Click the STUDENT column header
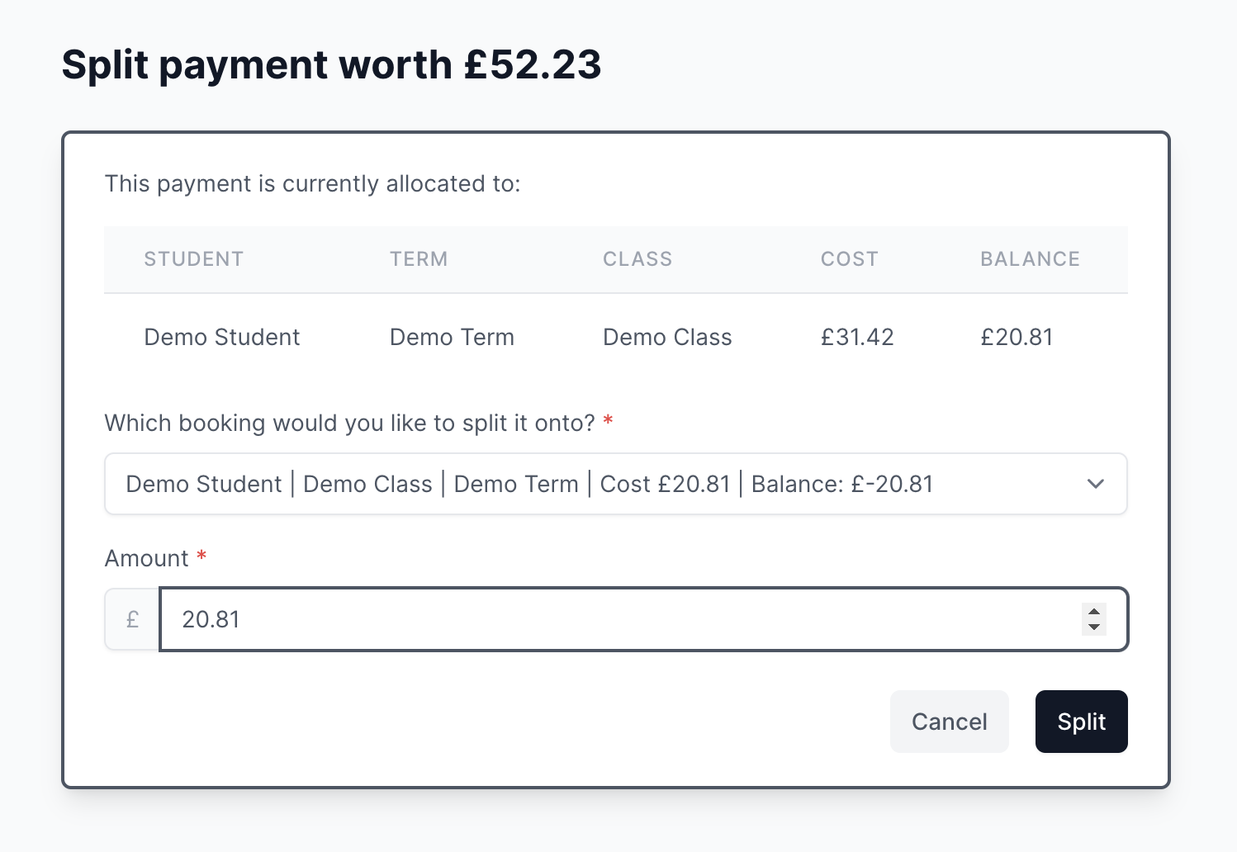This screenshot has width=1237, height=852. pos(193,258)
